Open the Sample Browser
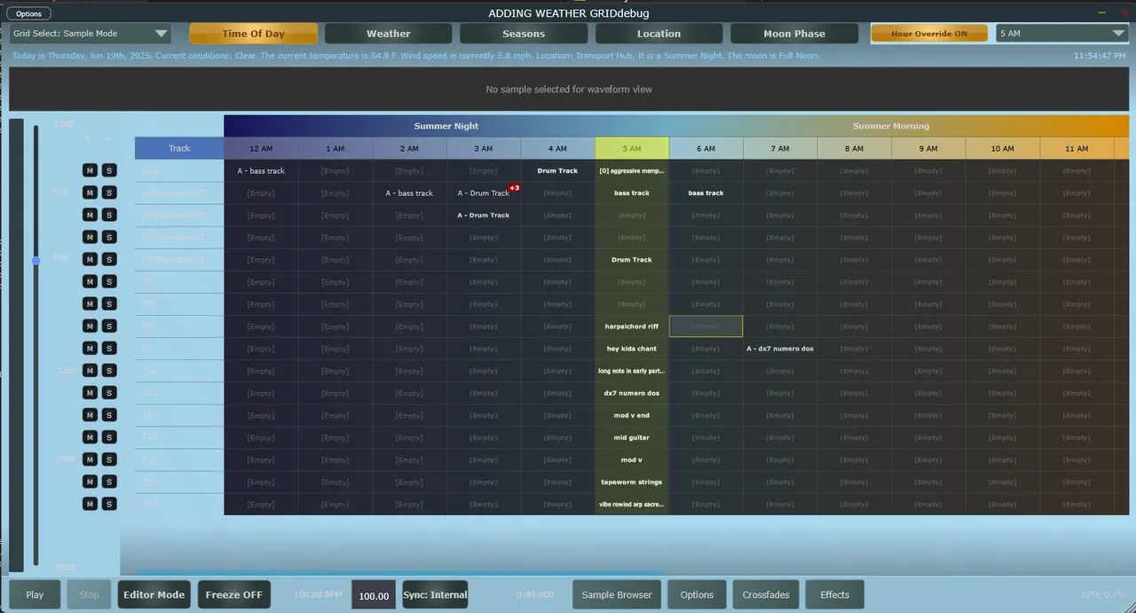 click(617, 594)
